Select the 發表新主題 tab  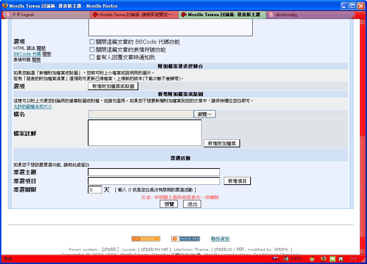tap(222, 15)
